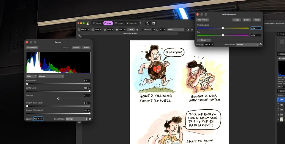
Task: Click the Picker button in White Balance
Action: 204,40
